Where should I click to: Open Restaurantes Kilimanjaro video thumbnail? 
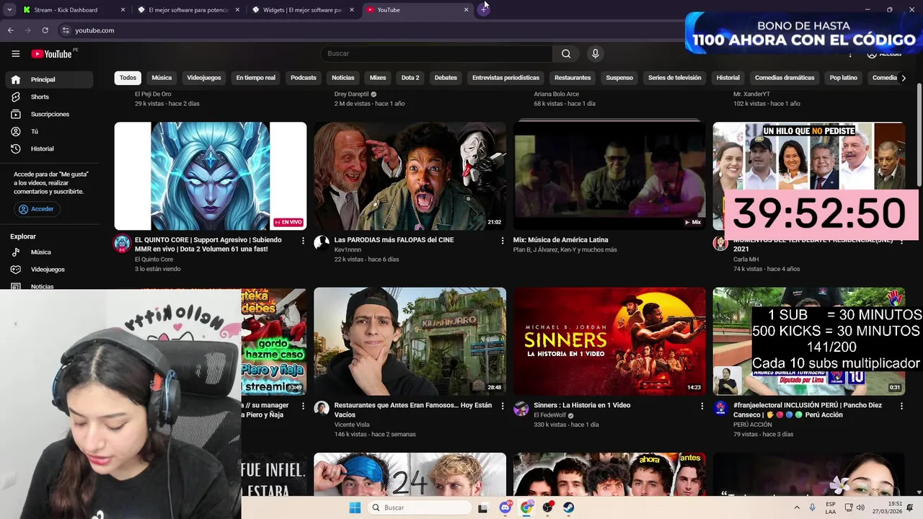[x=410, y=342]
